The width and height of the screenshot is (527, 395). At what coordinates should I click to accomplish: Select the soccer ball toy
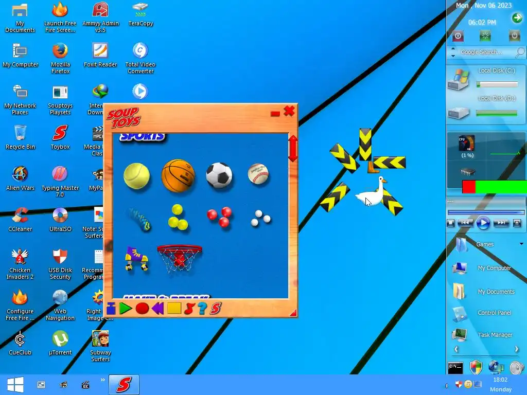click(219, 175)
